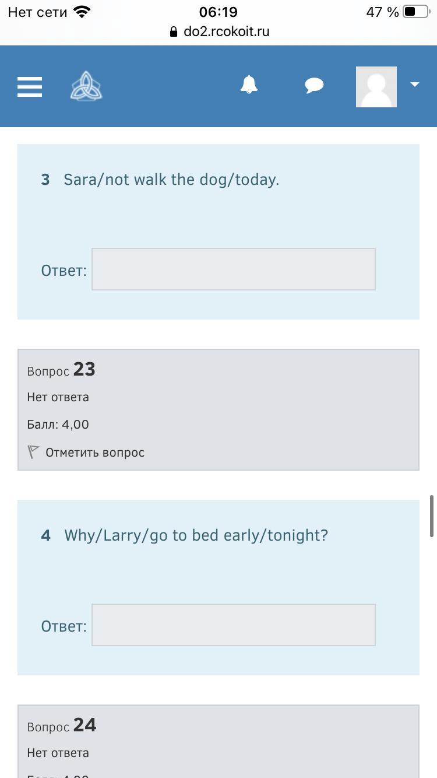Tap the lock icon in address bar
The width and height of the screenshot is (437, 778).
click(x=174, y=32)
